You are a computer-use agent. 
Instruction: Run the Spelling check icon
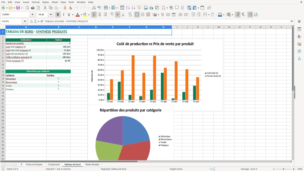coord(99,8)
